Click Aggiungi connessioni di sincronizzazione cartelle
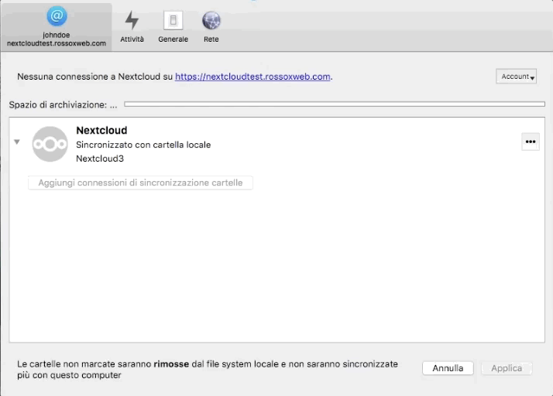This screenshot has width=553, height=396. tap(140, 183)
